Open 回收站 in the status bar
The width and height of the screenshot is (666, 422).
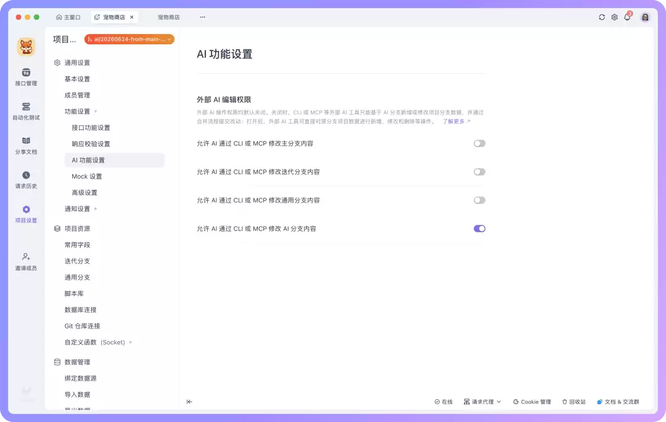(574, 402)
